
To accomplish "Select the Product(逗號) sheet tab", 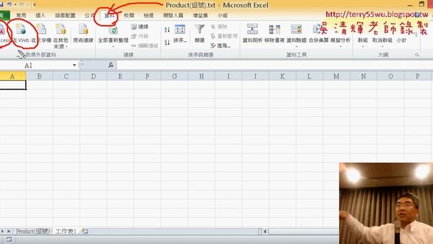I will pyautogui.click(x=32, y=231).
